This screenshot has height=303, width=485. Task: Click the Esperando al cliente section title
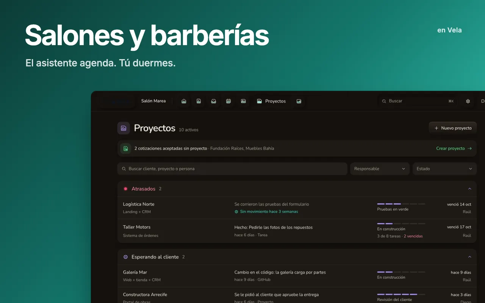[x=155, y=257]
